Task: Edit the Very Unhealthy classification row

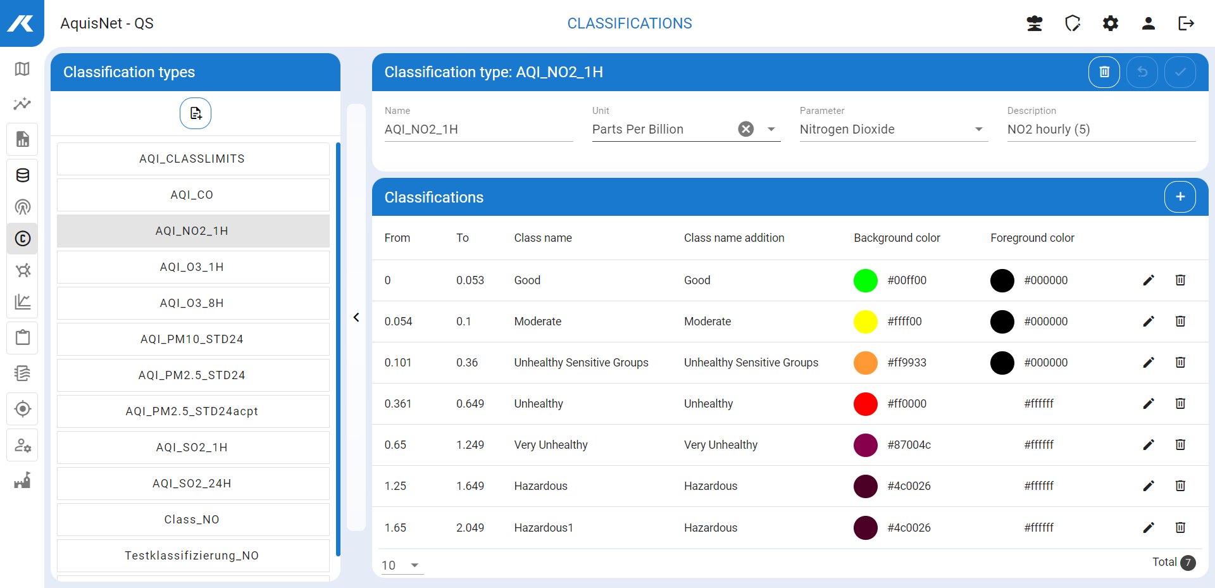Action: 1148,445
